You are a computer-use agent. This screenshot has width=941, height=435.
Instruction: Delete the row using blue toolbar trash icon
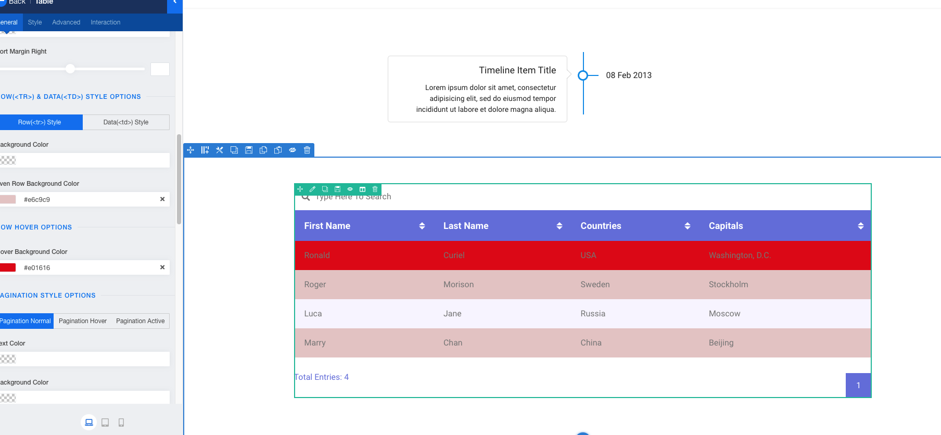click(307, 150)
